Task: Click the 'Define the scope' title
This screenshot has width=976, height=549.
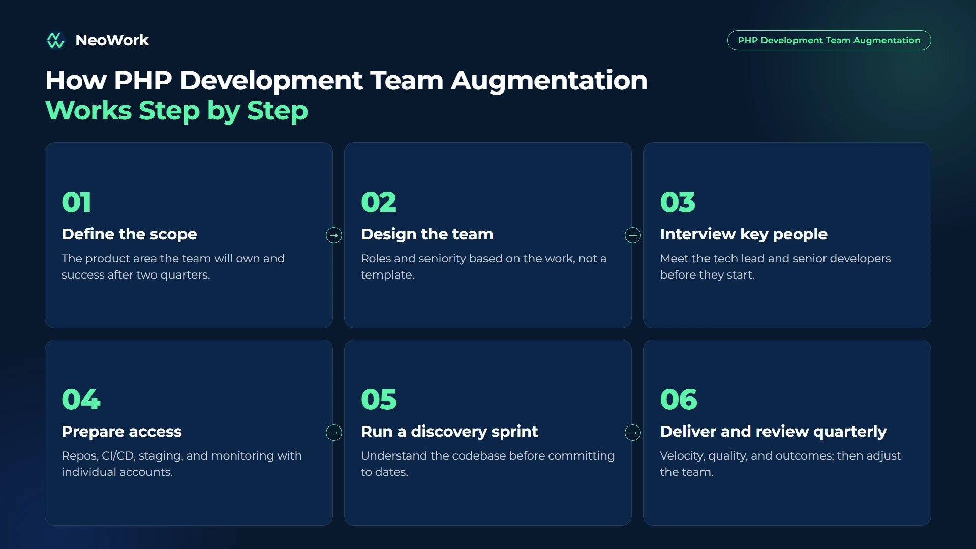Action: click(129, 234)
